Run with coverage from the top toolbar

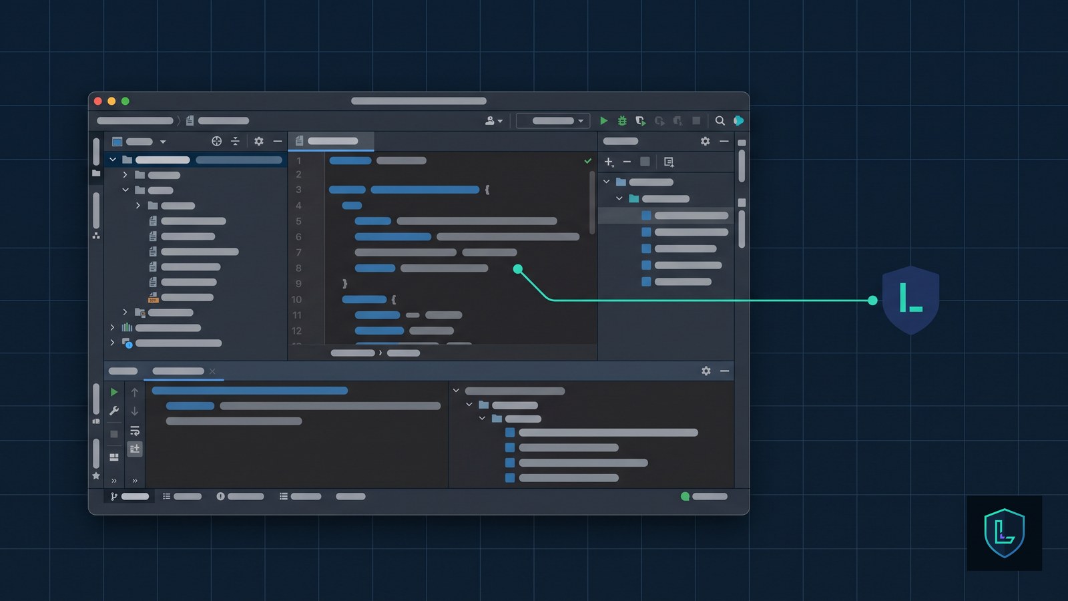(641, 121)
